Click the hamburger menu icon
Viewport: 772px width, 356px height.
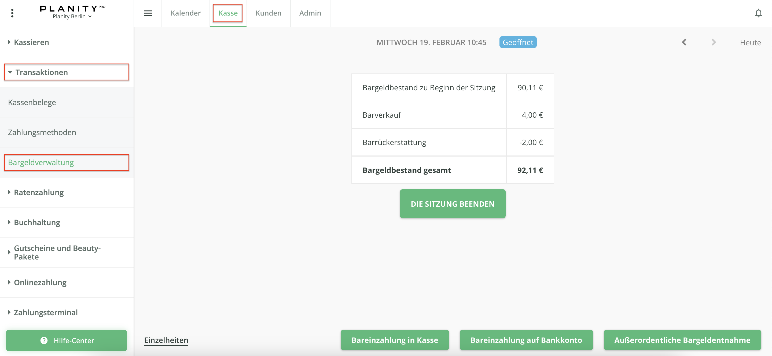(x=148, y=13)
